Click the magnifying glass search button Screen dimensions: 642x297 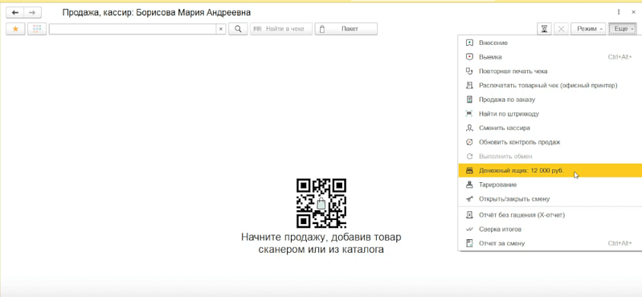pyautogui.click(x=238, y=29)
